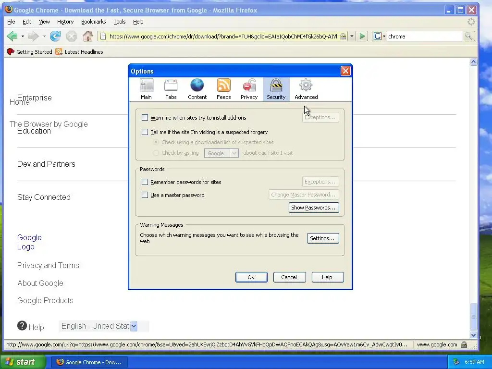Open the Advanced options panel
This screenshot has height=369, width=492.
tap(306, 89)
